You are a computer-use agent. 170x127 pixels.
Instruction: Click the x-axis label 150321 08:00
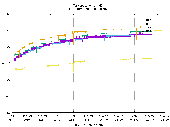pyautogui.click(x=12, y=118)
